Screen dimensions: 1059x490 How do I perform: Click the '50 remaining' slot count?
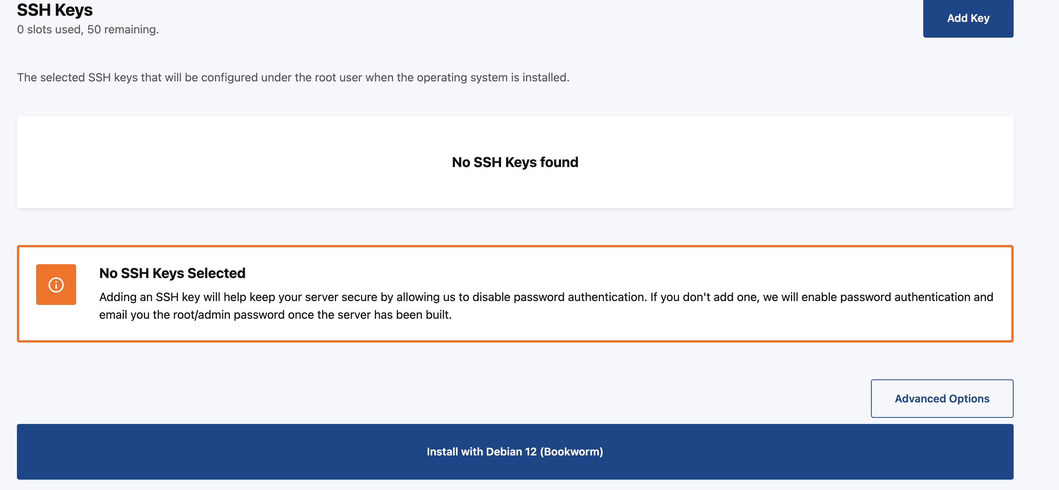click(123, 30)
